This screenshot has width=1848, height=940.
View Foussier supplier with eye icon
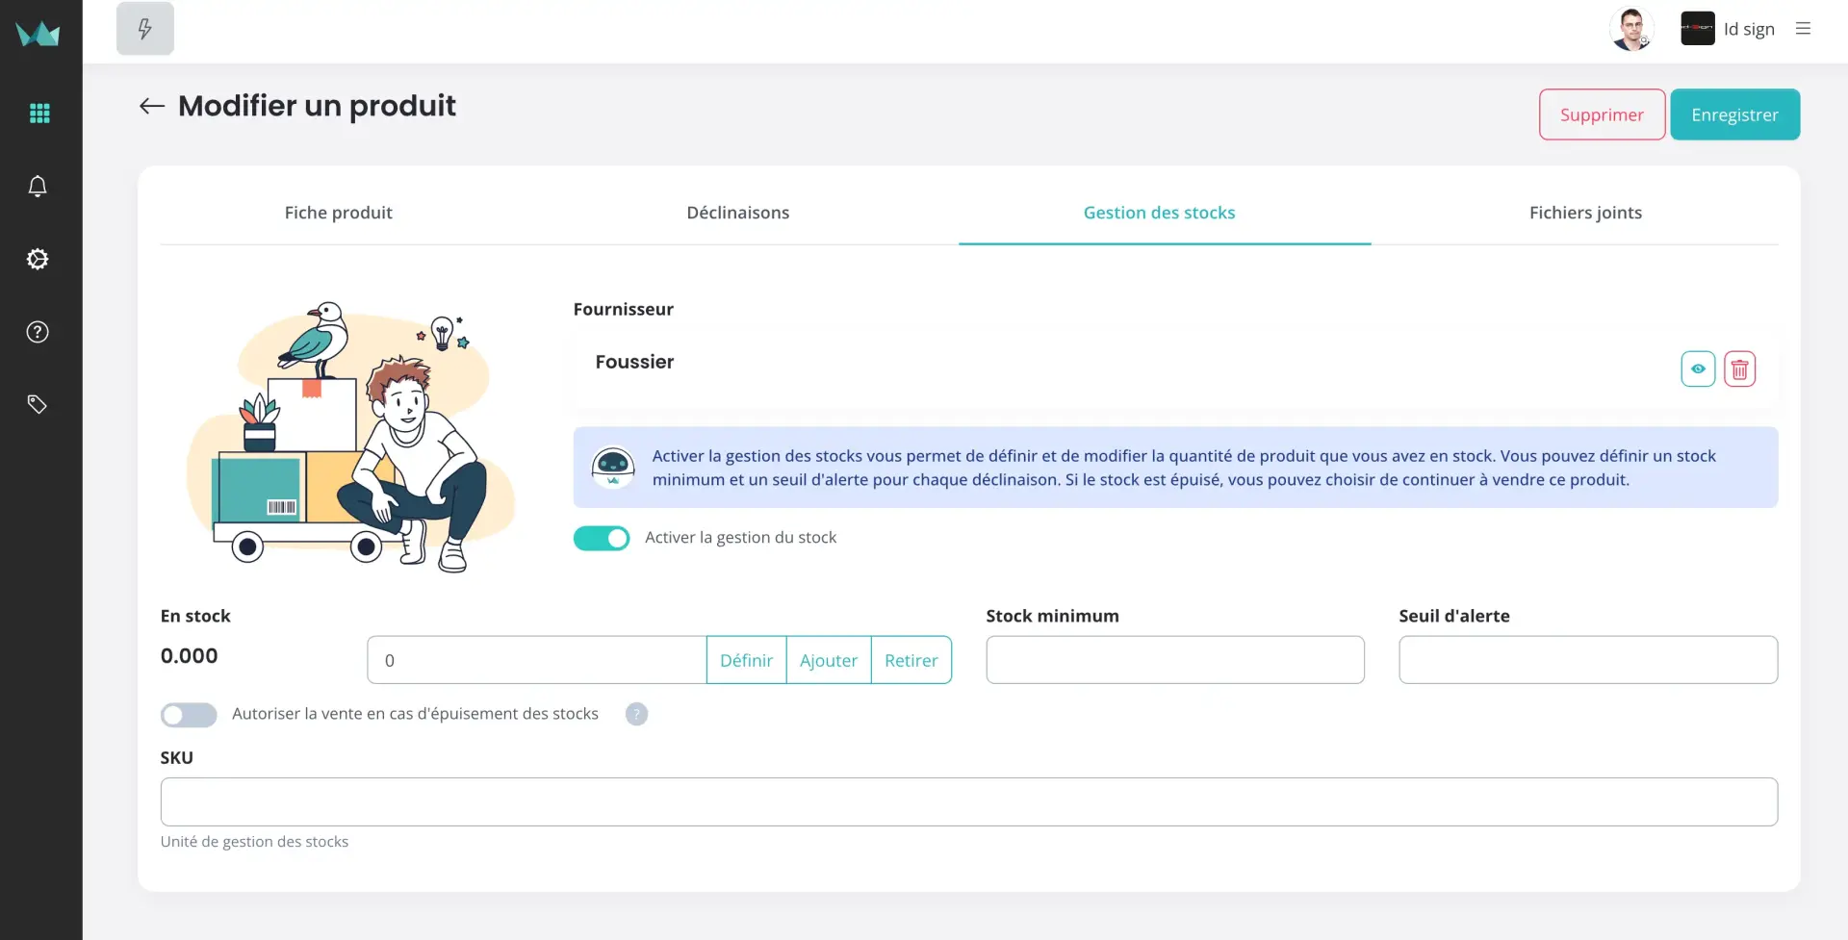click(x=1698, y=369)
